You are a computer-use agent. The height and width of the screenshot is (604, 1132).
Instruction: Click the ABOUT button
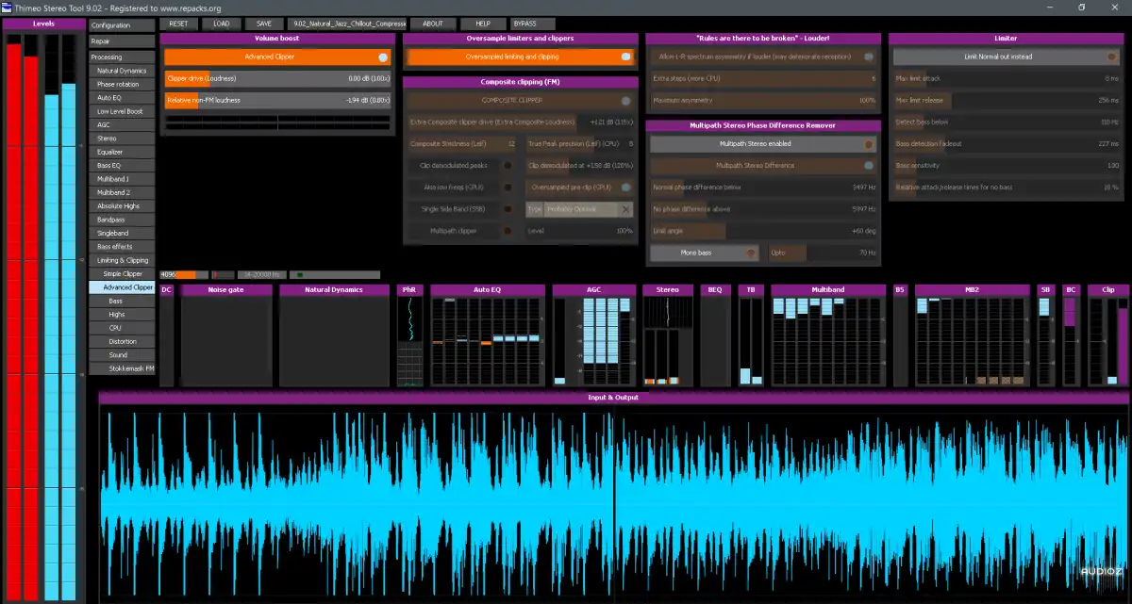433,24
